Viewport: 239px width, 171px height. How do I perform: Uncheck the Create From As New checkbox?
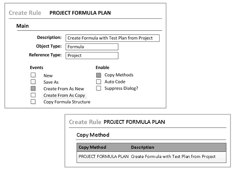pos(33,88)
